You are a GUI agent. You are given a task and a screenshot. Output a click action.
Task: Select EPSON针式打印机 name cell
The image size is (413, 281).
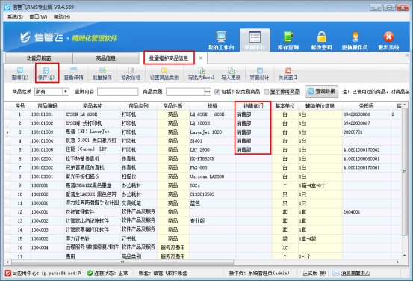coord(93,123)
